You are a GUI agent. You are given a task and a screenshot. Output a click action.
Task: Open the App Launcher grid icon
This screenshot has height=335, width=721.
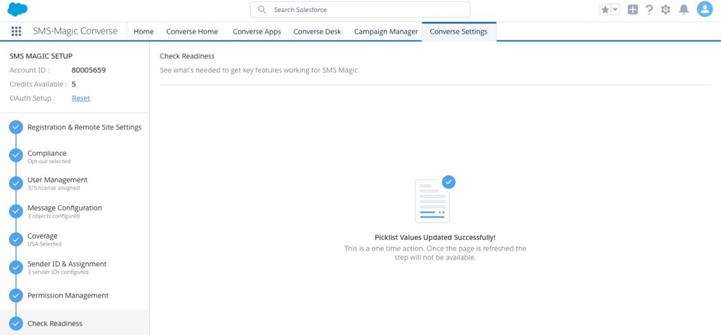coord(16,31)
